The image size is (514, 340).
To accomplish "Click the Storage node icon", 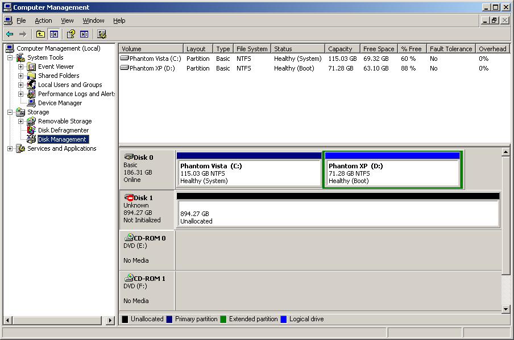I will (x=20, y=112).
